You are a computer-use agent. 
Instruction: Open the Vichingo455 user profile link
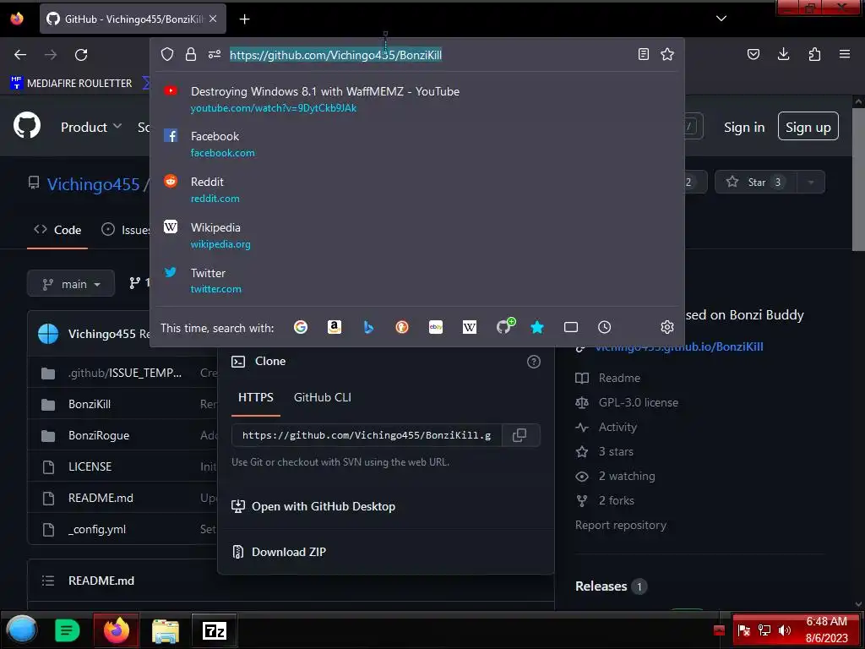tap(93, 184)
